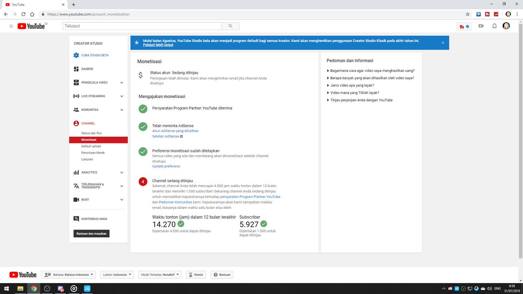
Task: Open a new Chrome tab
Action: 73,4
